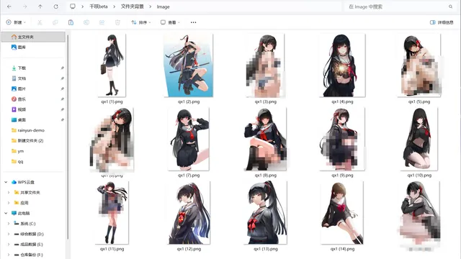Expand the 共享文件夹 tree node
The height and width of the screenshot is (259, 461).
pos(9,192)
